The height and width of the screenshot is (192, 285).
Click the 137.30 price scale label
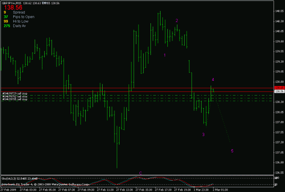pos(280,142)
